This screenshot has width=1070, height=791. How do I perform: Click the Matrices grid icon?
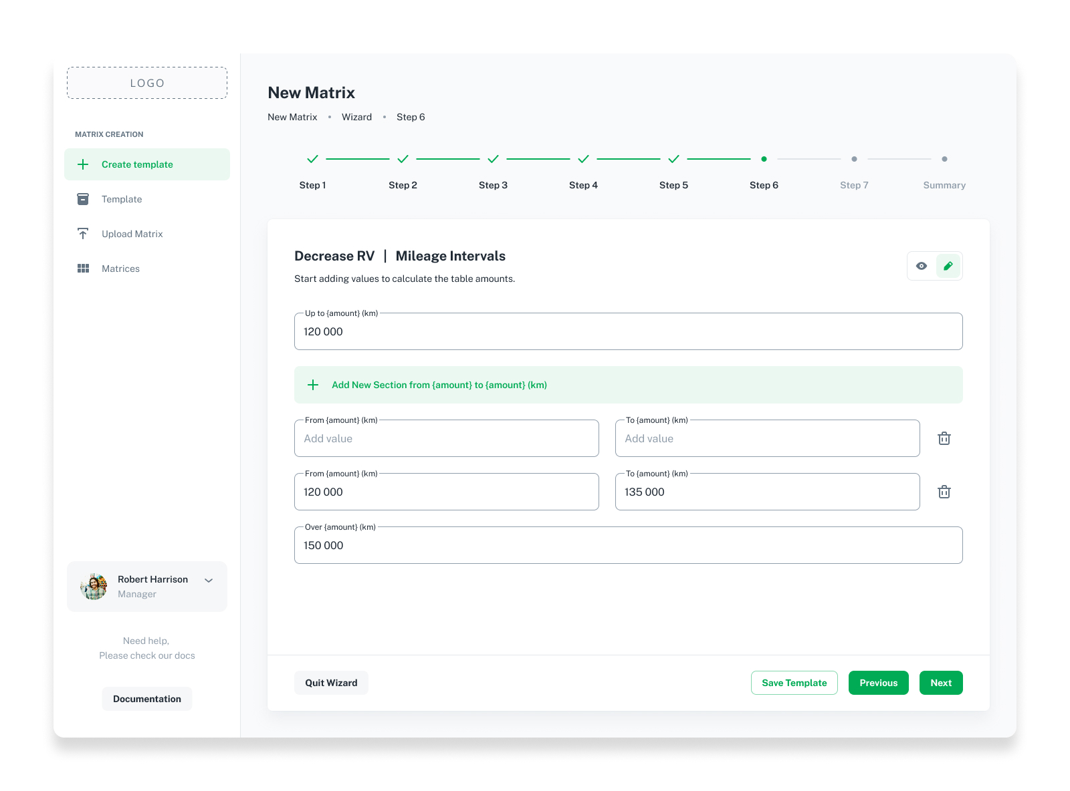point(83,269)
